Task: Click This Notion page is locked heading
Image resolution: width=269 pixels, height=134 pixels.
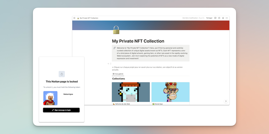Action: (62, 82)
